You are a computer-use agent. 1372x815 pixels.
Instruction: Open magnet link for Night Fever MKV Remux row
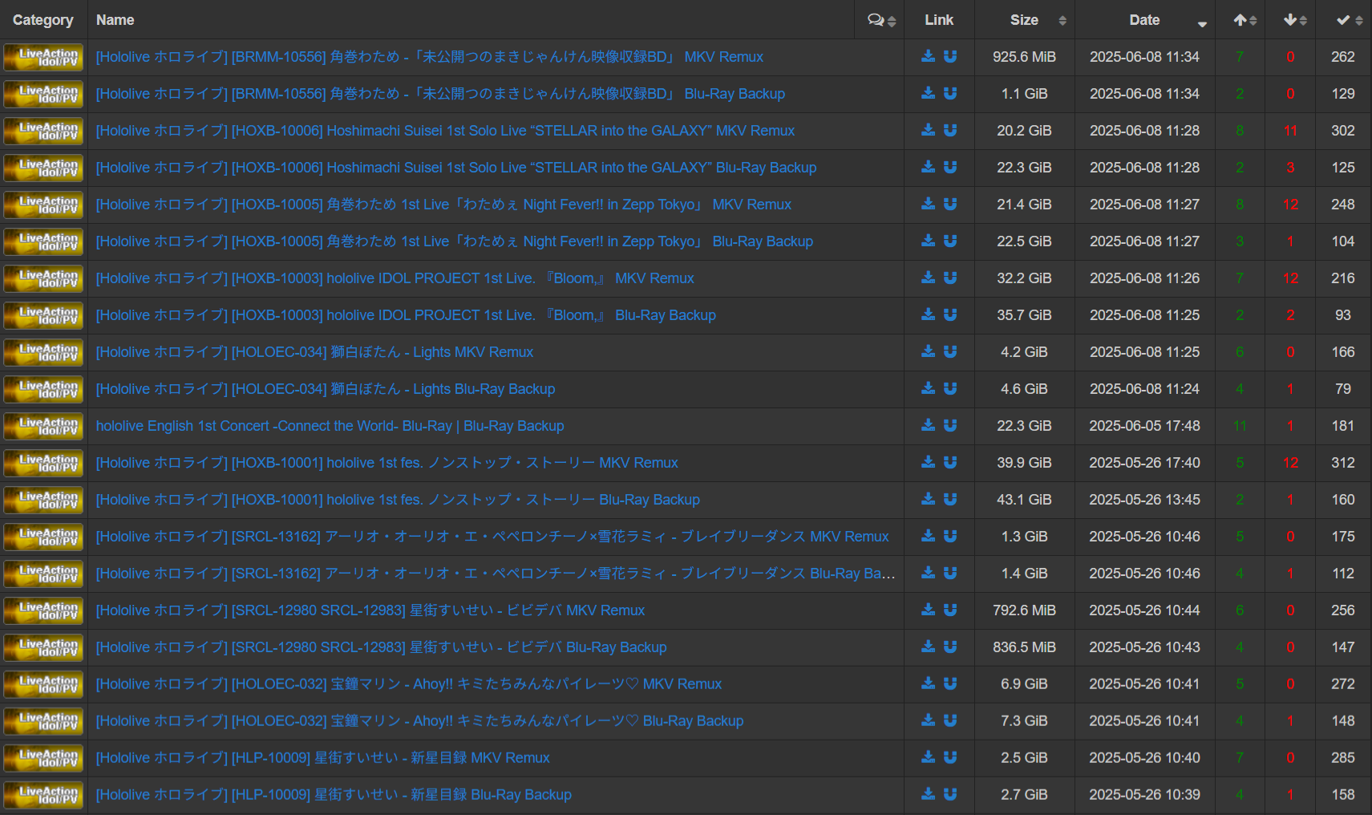point(950,204)
